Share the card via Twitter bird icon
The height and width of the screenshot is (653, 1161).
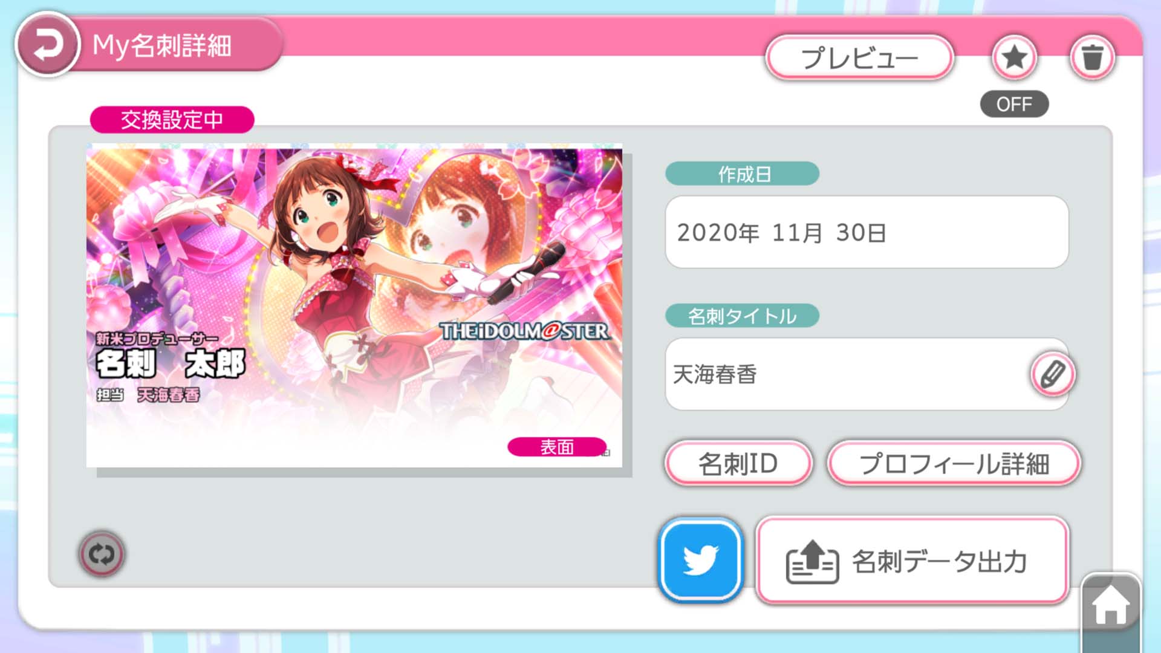[700, 560]
